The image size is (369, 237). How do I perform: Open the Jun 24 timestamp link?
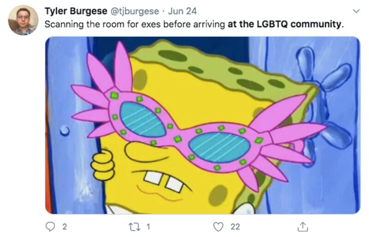182,11
